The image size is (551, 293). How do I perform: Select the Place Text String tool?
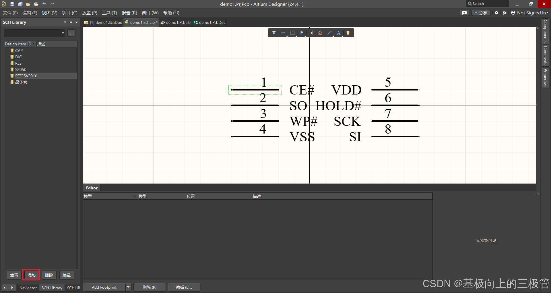[339, 33]
